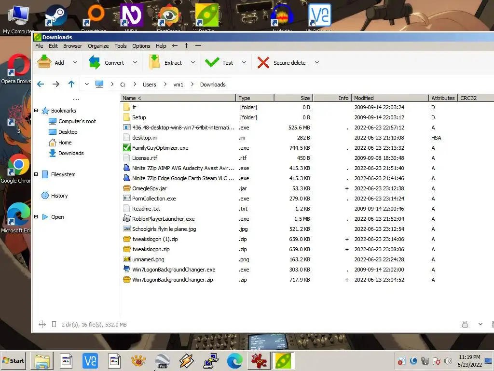494x371 pixels.
Task: Click the PeaZip taskbar icon
Action: (x=283, y=360)
